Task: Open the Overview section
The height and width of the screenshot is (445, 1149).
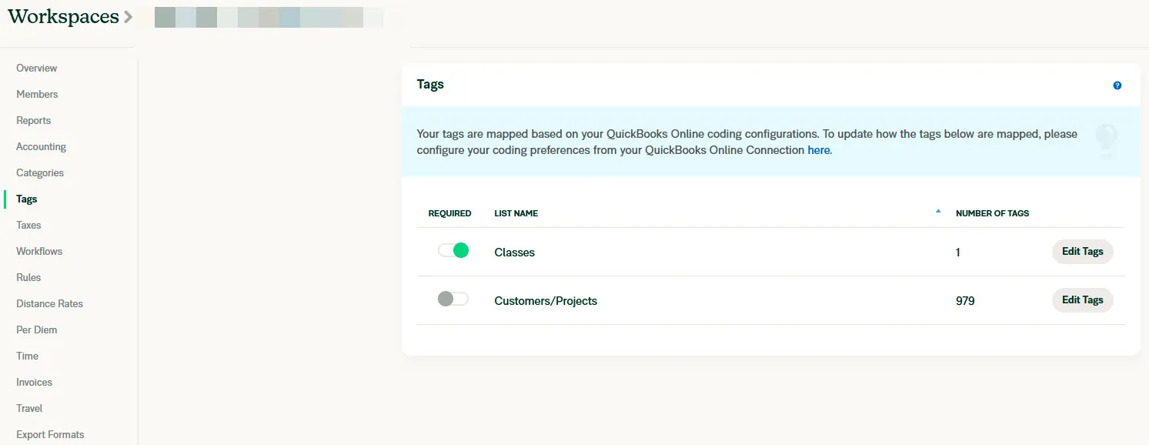Action: (37, 68)
